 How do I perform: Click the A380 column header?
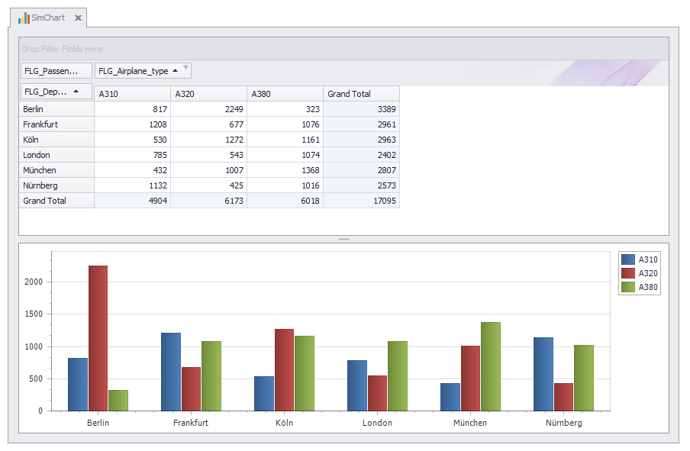click(x=285, y=94)
